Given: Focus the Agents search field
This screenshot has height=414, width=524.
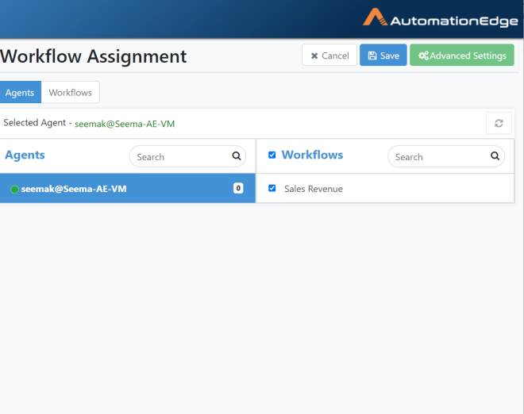Looking at the screenshot, I should 187,156.
